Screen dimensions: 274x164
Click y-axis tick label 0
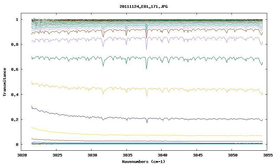tap(17, 145)
